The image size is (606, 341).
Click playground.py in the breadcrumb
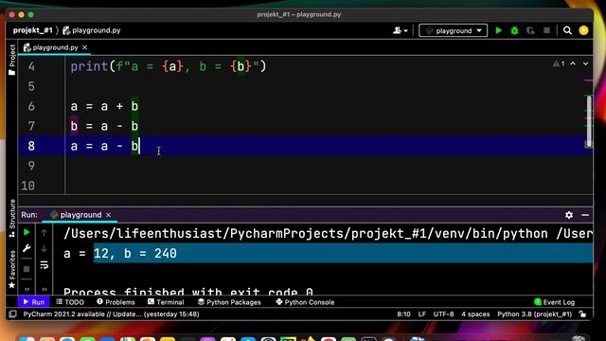click(x=92, y=30)
